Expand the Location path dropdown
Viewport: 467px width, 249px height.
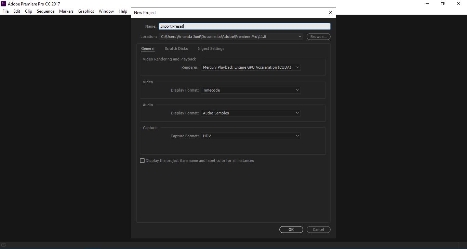click(x=300, y=37)
